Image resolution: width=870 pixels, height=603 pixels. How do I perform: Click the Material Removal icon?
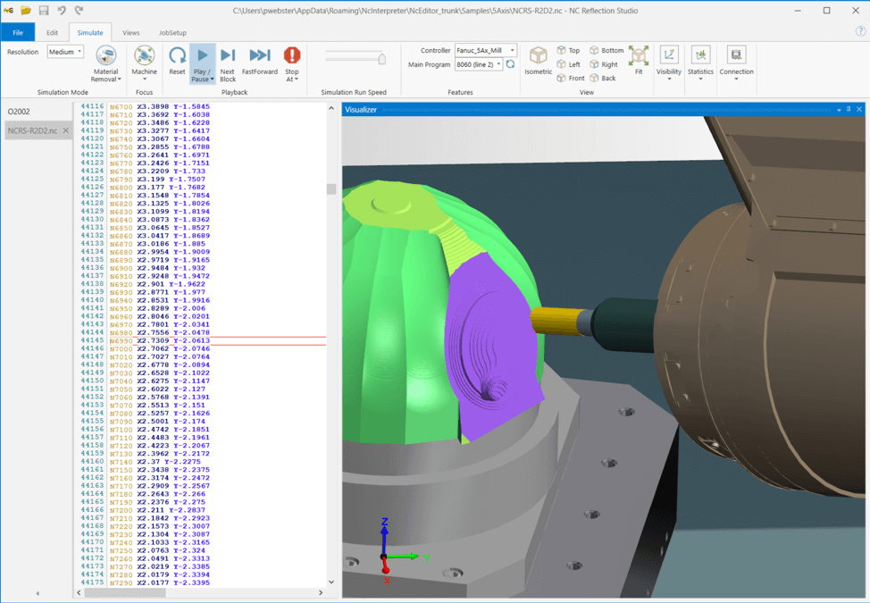[x=105, y=56]
